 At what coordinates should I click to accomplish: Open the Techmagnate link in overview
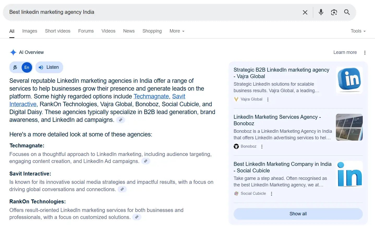coord(151,96)
